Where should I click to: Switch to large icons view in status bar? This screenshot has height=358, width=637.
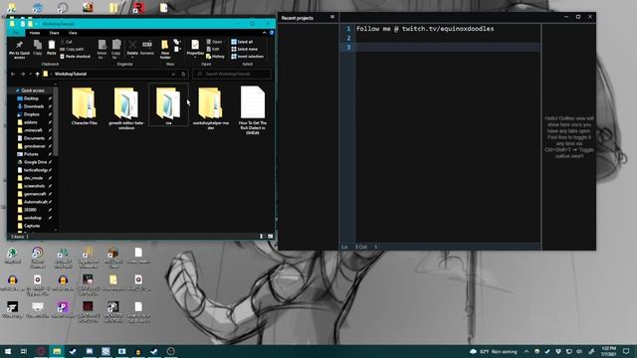click(270, 237)
